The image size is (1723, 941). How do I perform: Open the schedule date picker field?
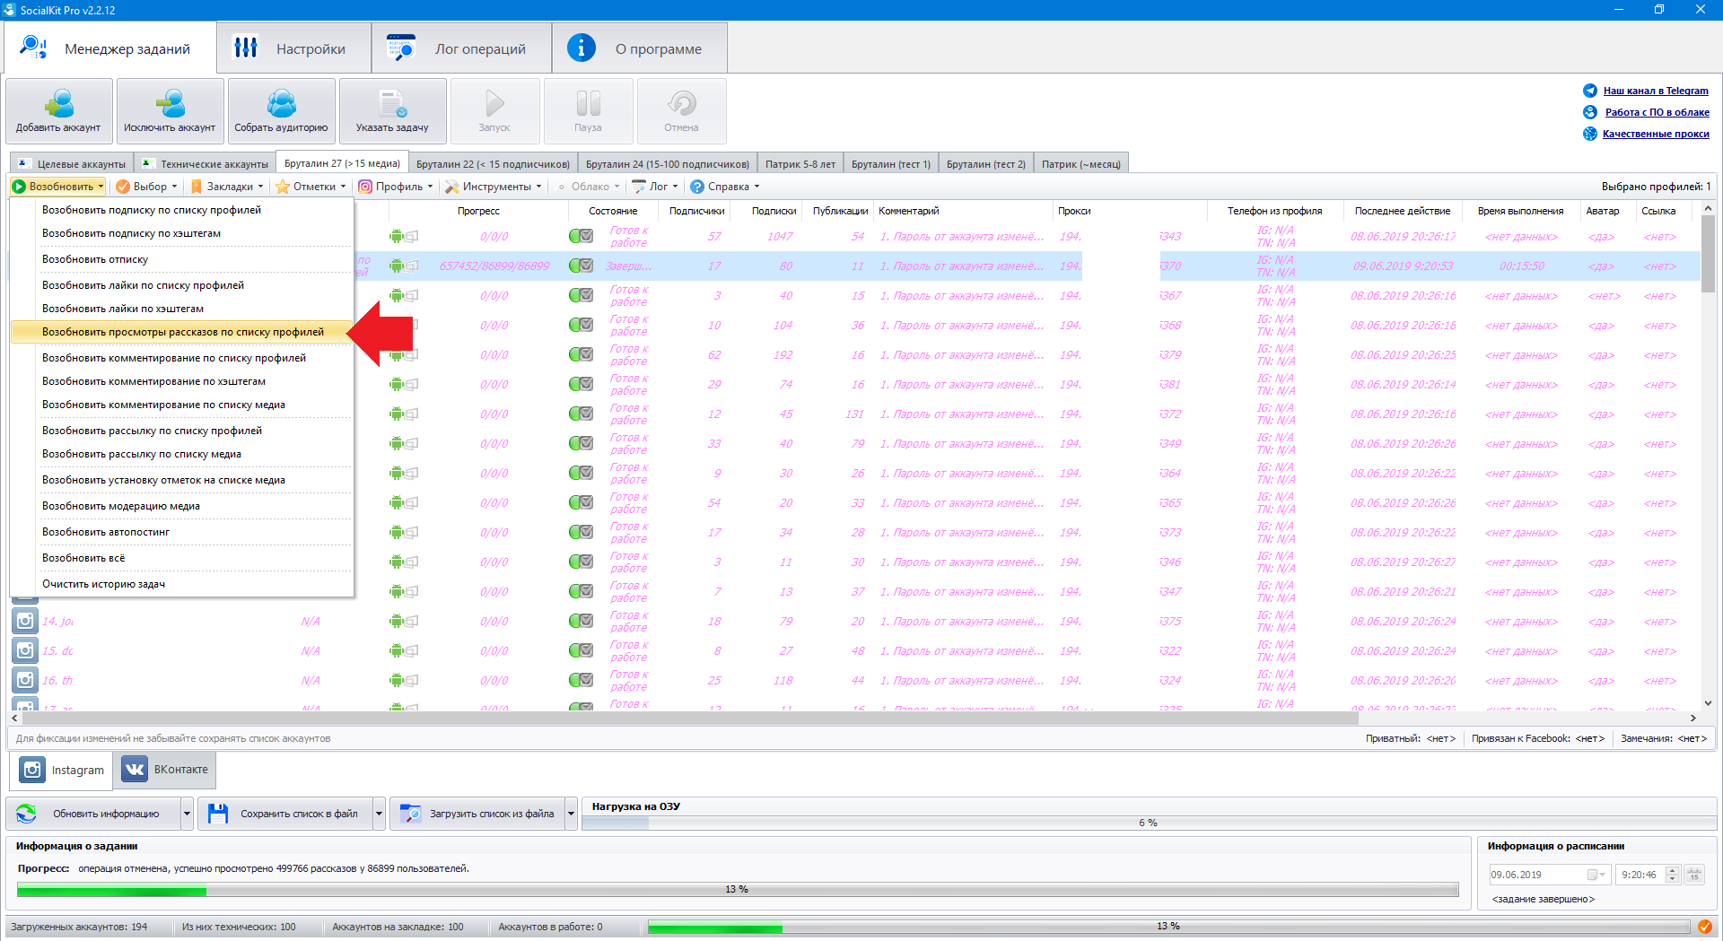tap(1549, 875)
